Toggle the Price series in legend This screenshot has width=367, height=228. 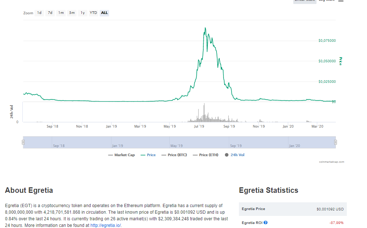148,155
